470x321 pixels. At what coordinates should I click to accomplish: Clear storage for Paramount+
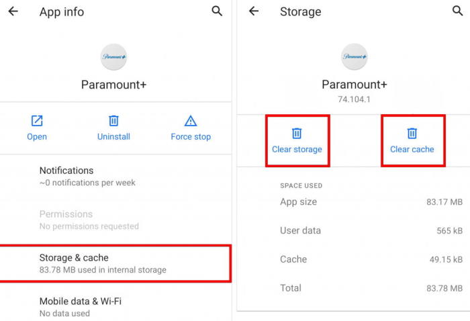pos(297,140)
